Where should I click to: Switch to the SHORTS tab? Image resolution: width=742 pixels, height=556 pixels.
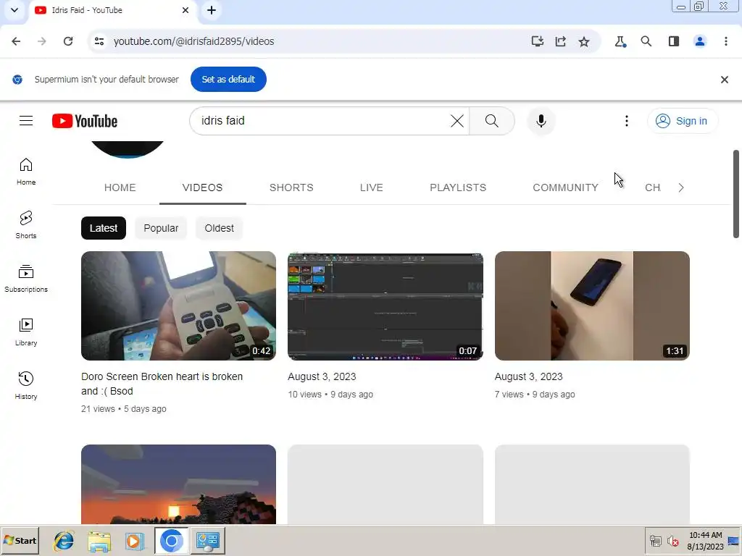[x=291, y=188]
